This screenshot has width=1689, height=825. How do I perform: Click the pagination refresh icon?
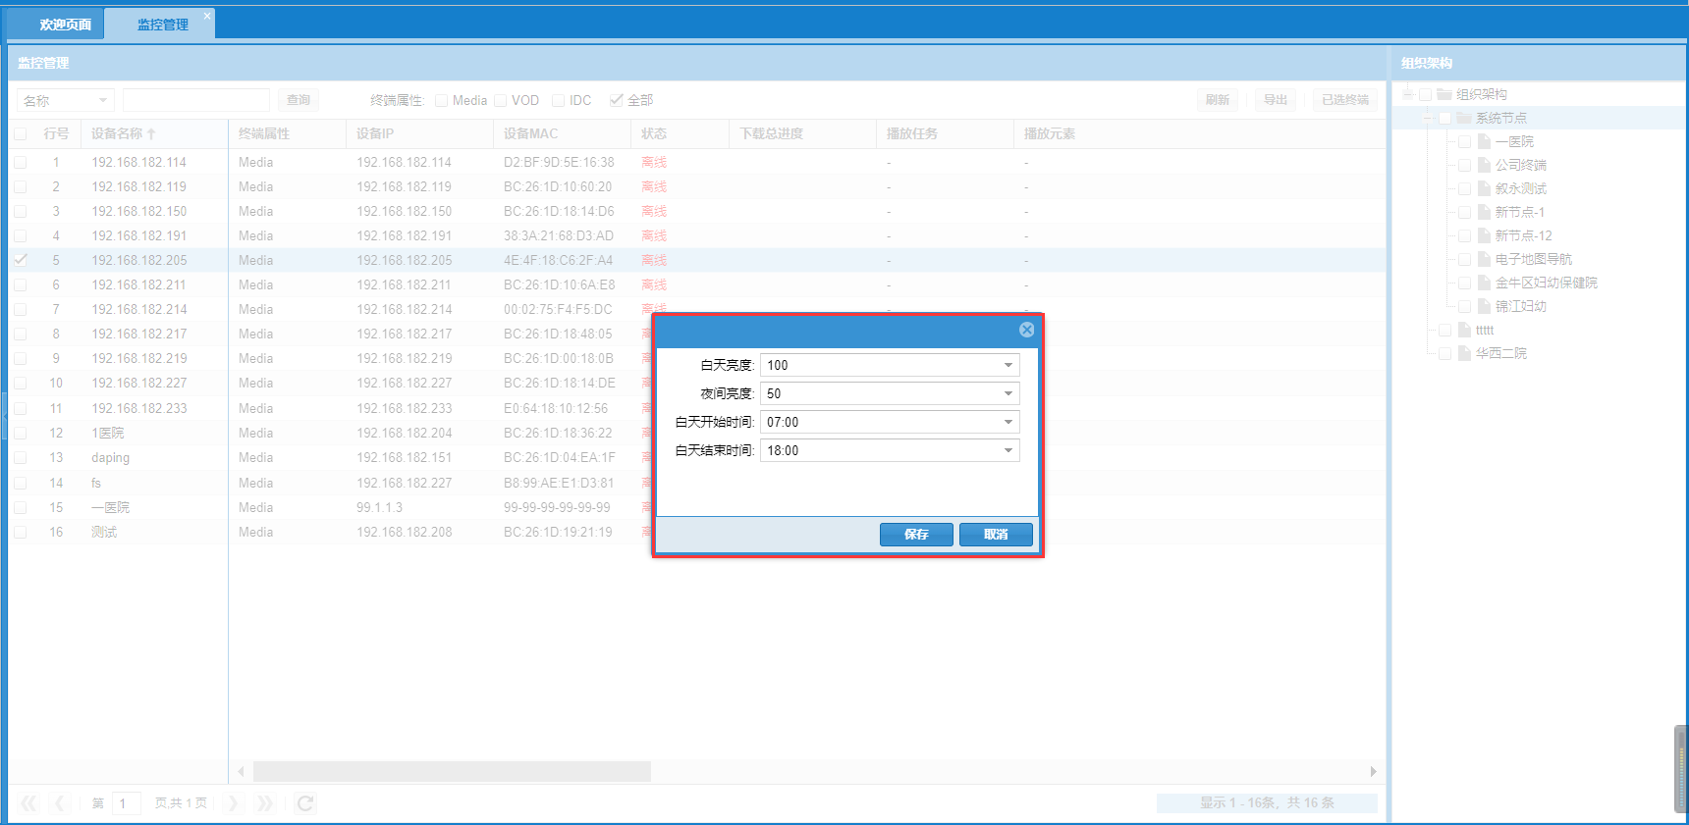(305, 803)
